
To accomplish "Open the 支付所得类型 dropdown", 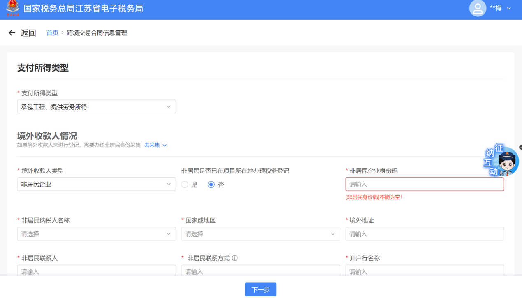I will tap(96, 107).
